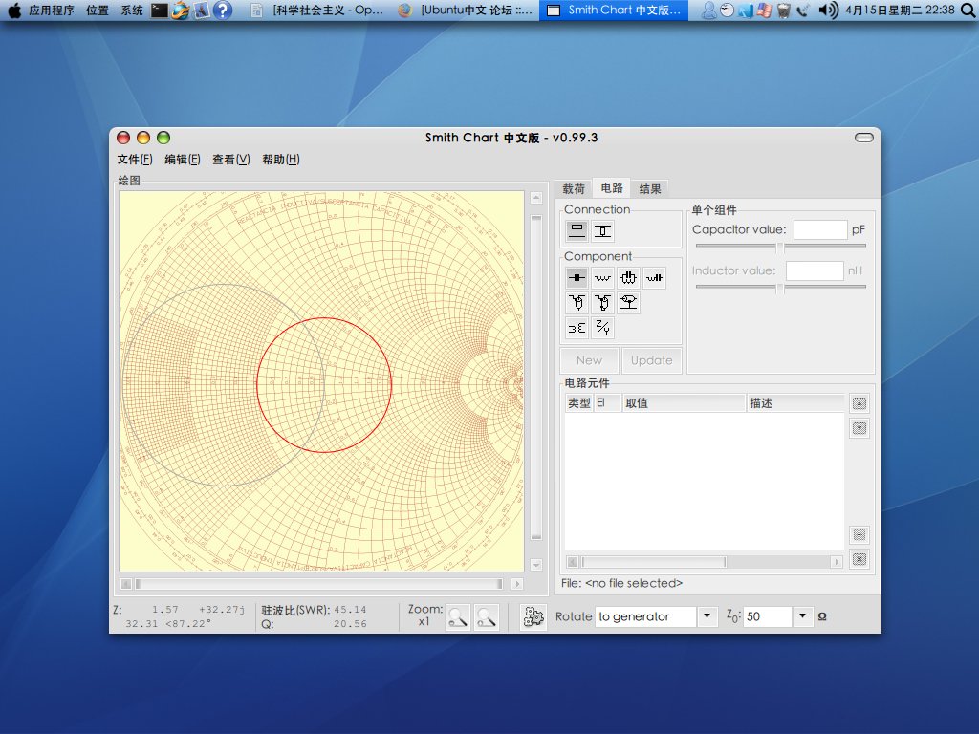Screen dimensions: 979x734
Task: Click the circuit list horizontal scrollbar
Action: pos(654,562)
